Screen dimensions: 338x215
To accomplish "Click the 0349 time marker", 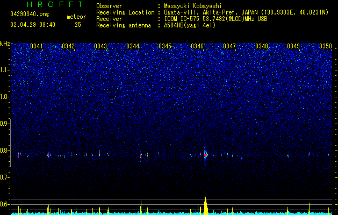I will coord(293,46).
